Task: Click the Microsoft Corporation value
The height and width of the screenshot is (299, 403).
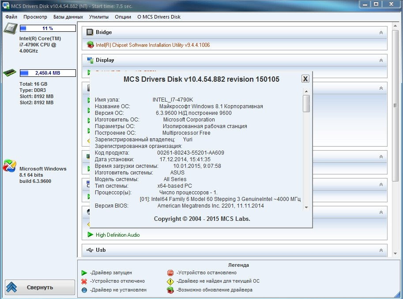Action: [x=189, y=120]
